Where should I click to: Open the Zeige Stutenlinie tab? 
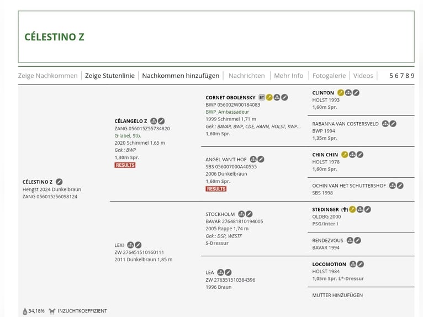[x=109, y=76]
